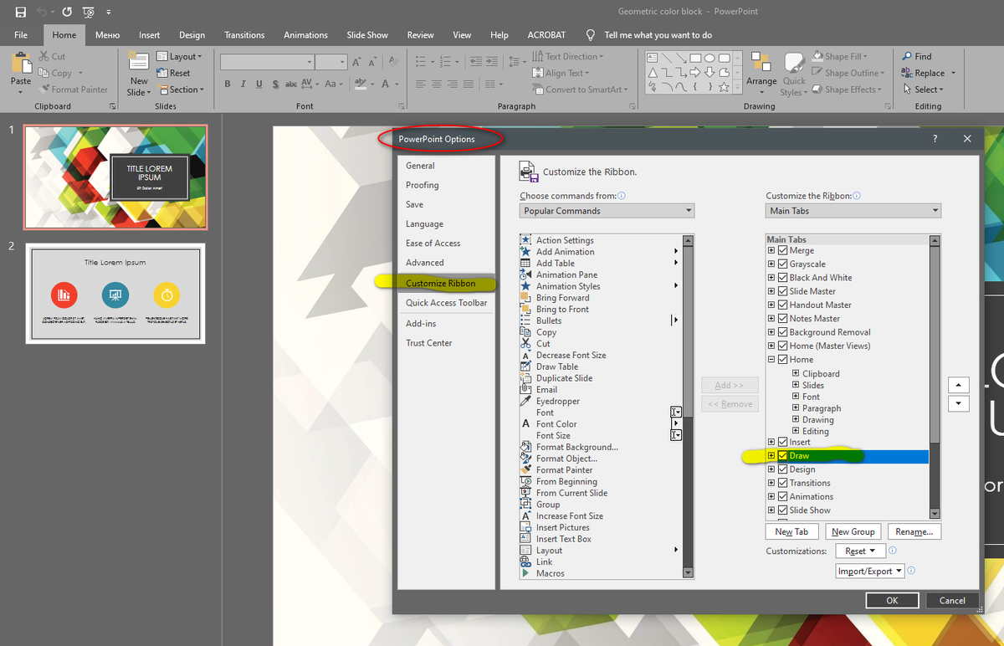Click the OK button
Viewport: 1004px width, 646px height.
pos(892,600)
